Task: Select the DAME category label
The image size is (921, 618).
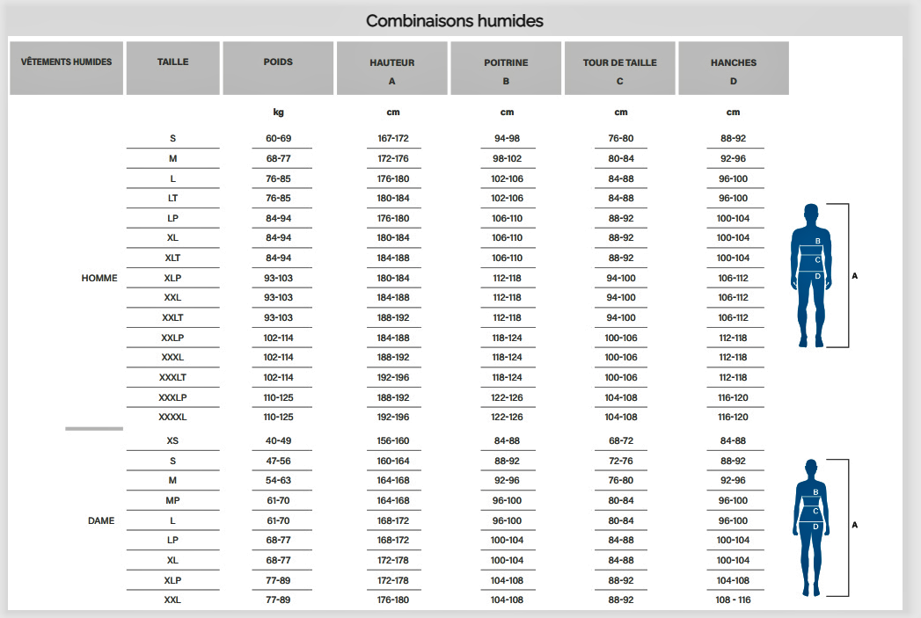Action: pyautogui.click(x=101, y=520)
